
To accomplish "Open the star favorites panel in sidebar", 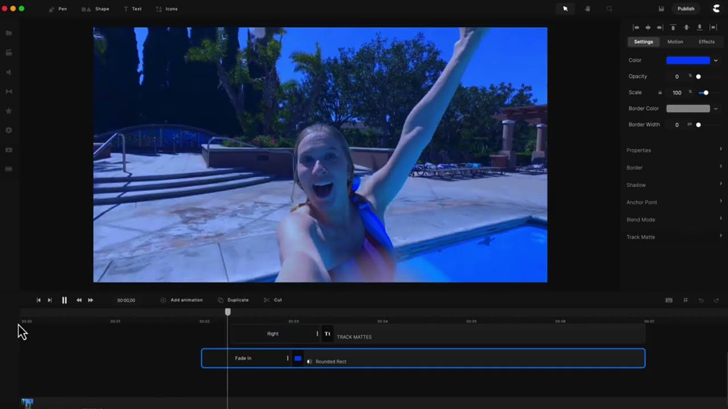I will click(x=9, y=111).
